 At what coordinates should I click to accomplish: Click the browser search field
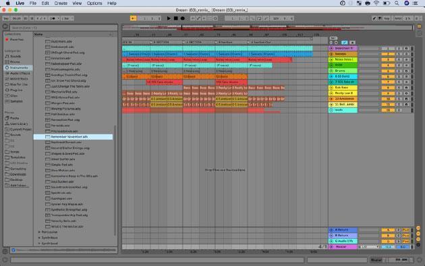click(x=63, y=28)
